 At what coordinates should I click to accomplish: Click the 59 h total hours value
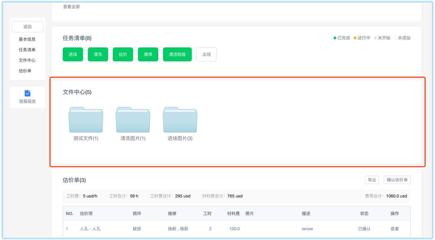[134, 196]
